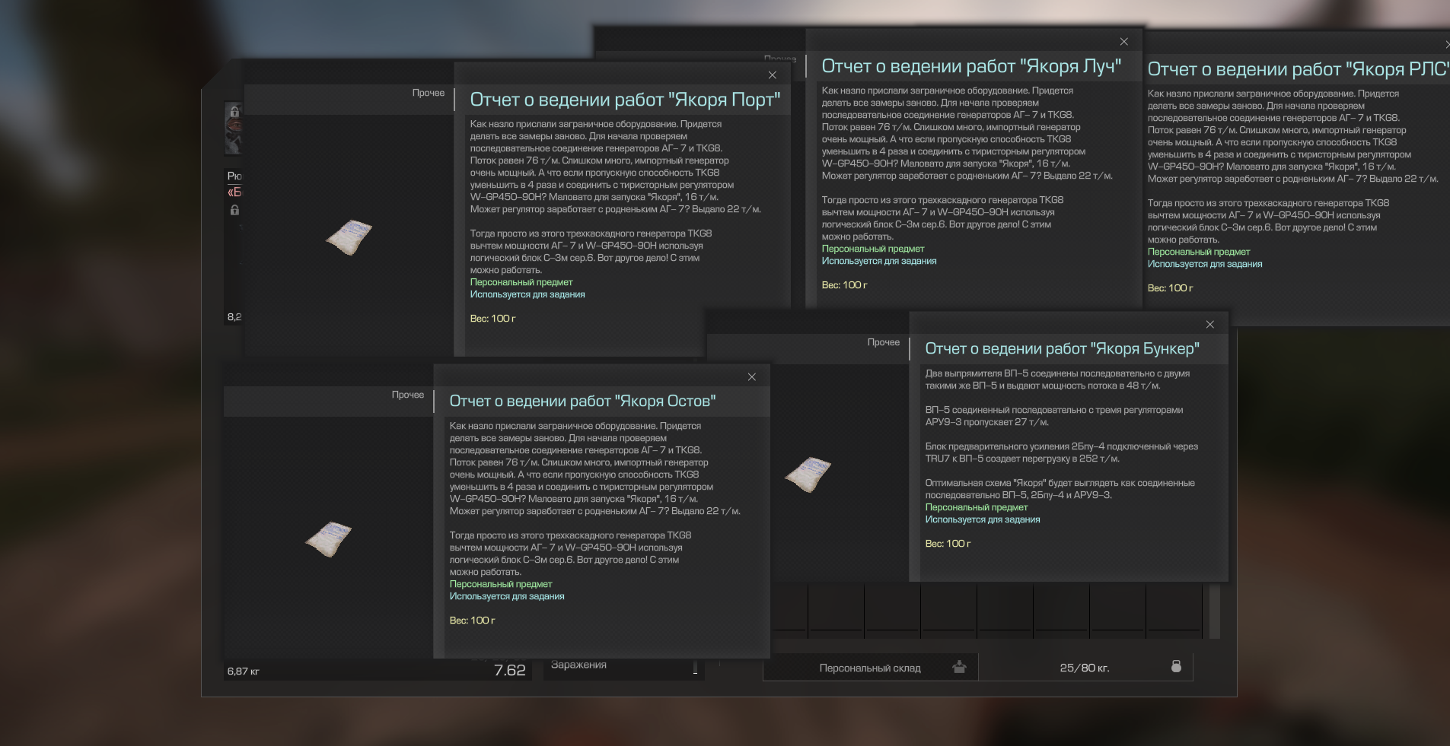Click the document item image in the Остов window
The height and width of the screenshot is (746, 1450).
329,538
